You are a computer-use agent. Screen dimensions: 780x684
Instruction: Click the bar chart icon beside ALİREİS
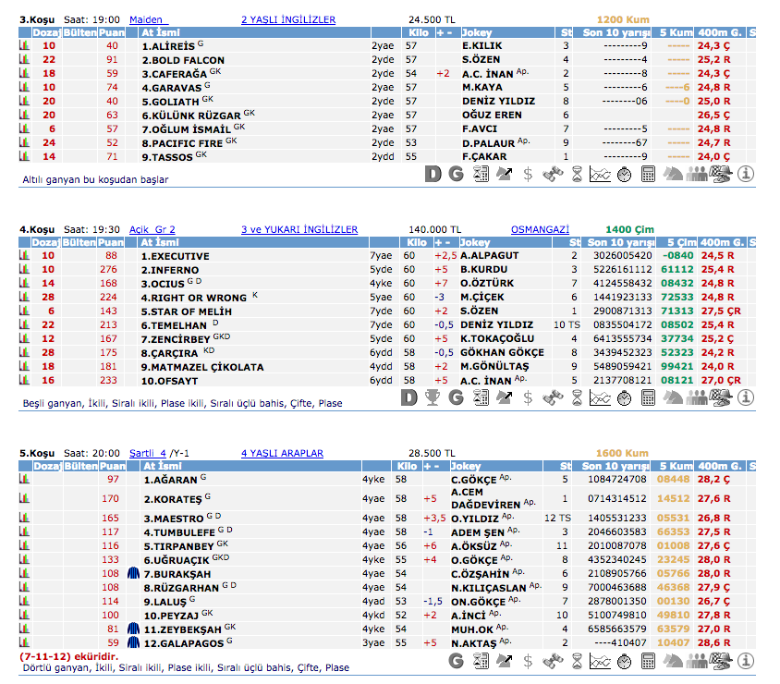point(25,45)
